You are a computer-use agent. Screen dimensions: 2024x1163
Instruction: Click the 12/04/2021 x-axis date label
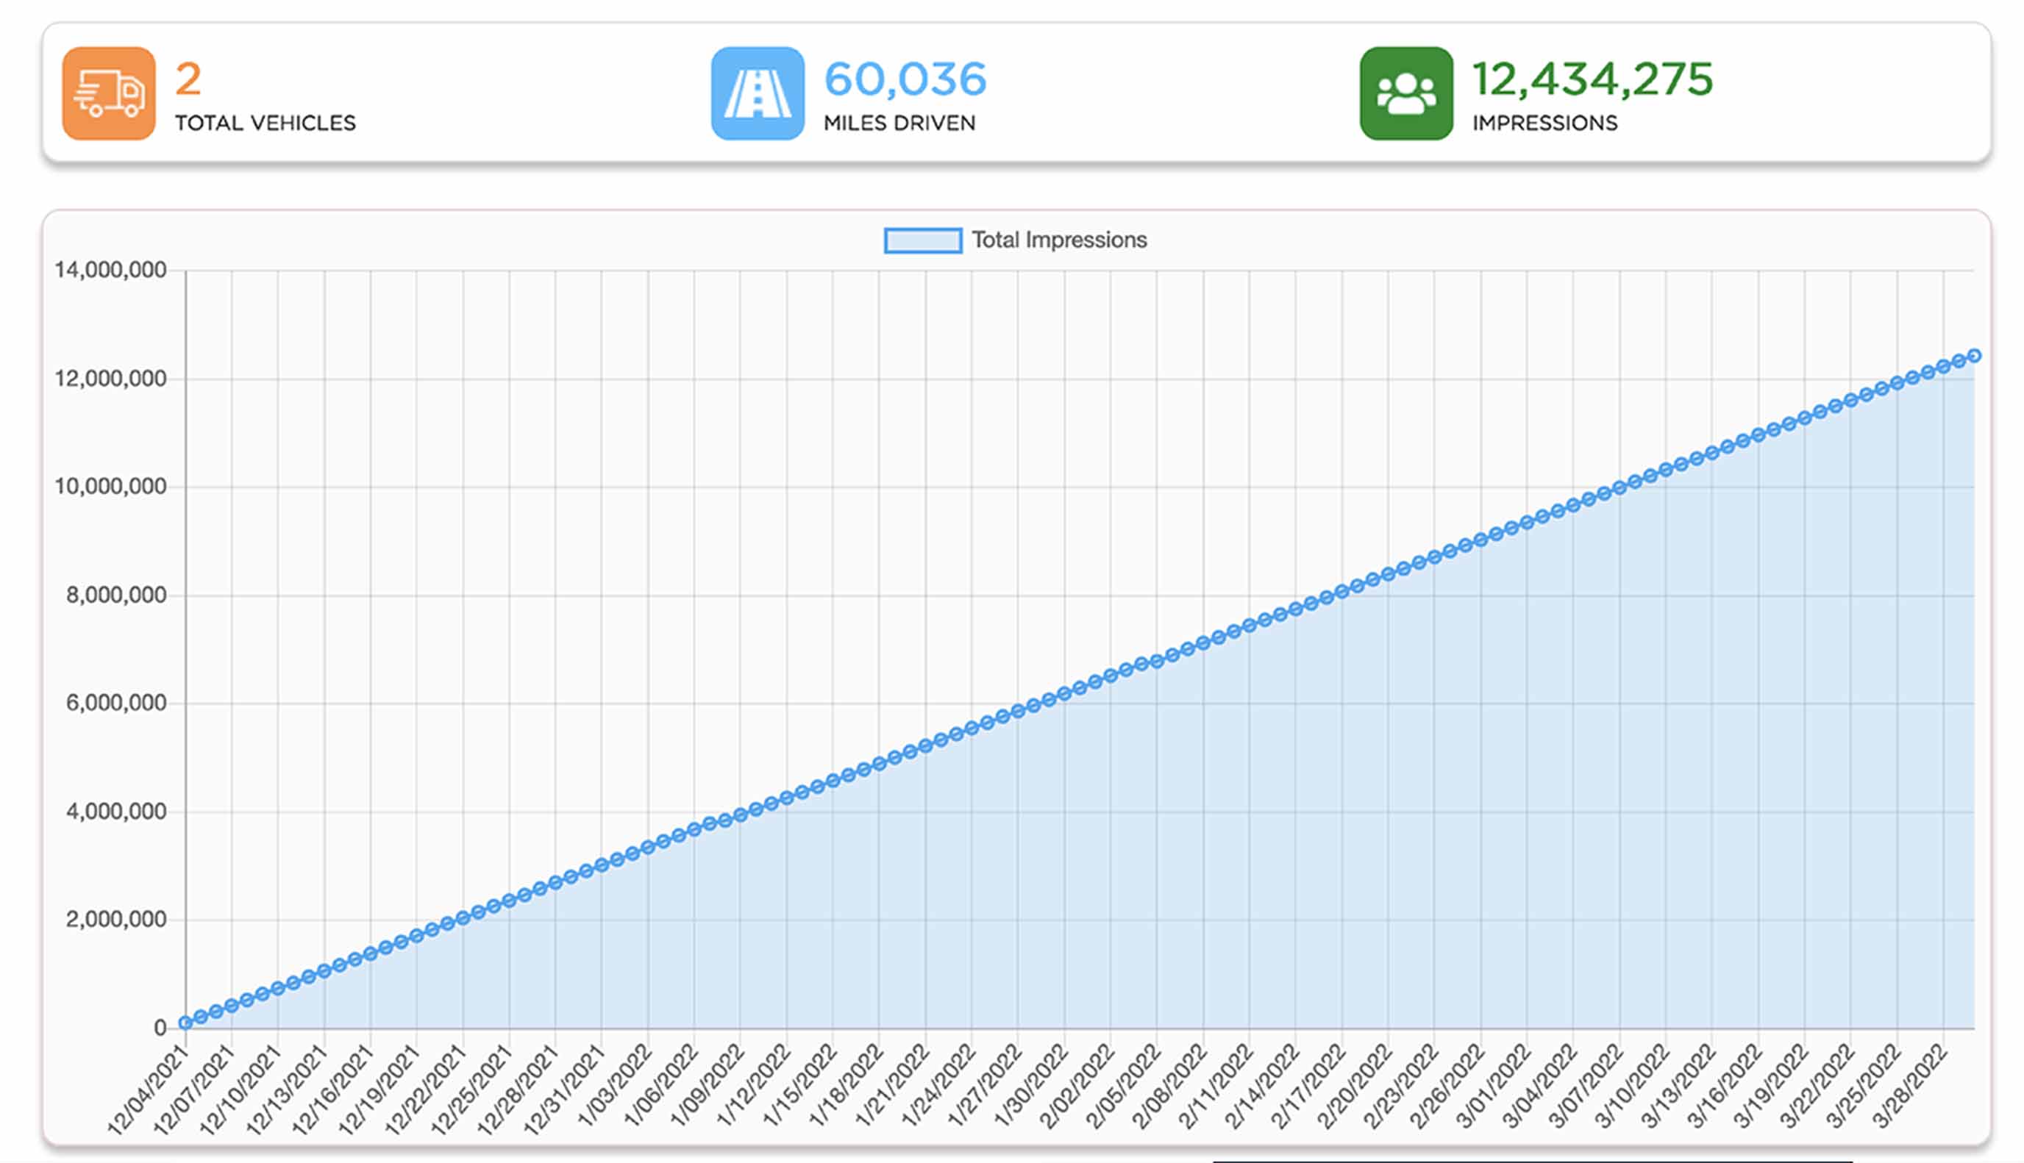(x=149, y=1091)
